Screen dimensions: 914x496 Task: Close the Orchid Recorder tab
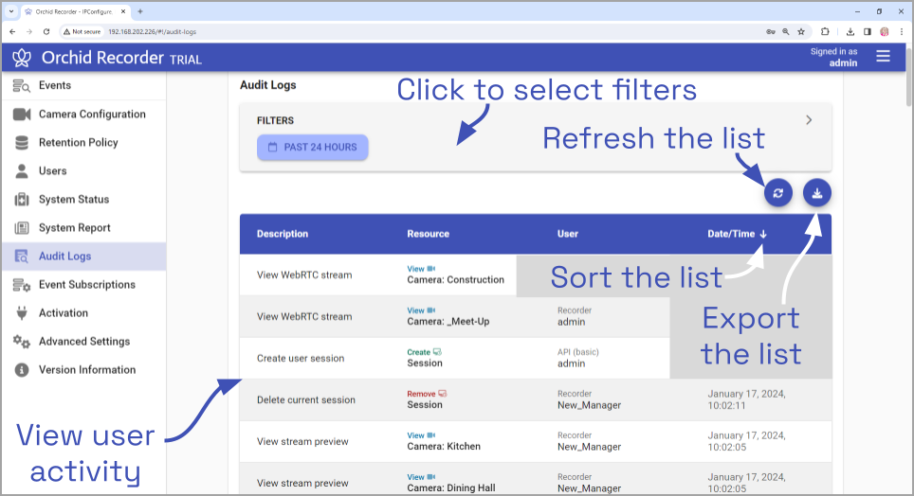pyautogui.click(x=123, y=11)
